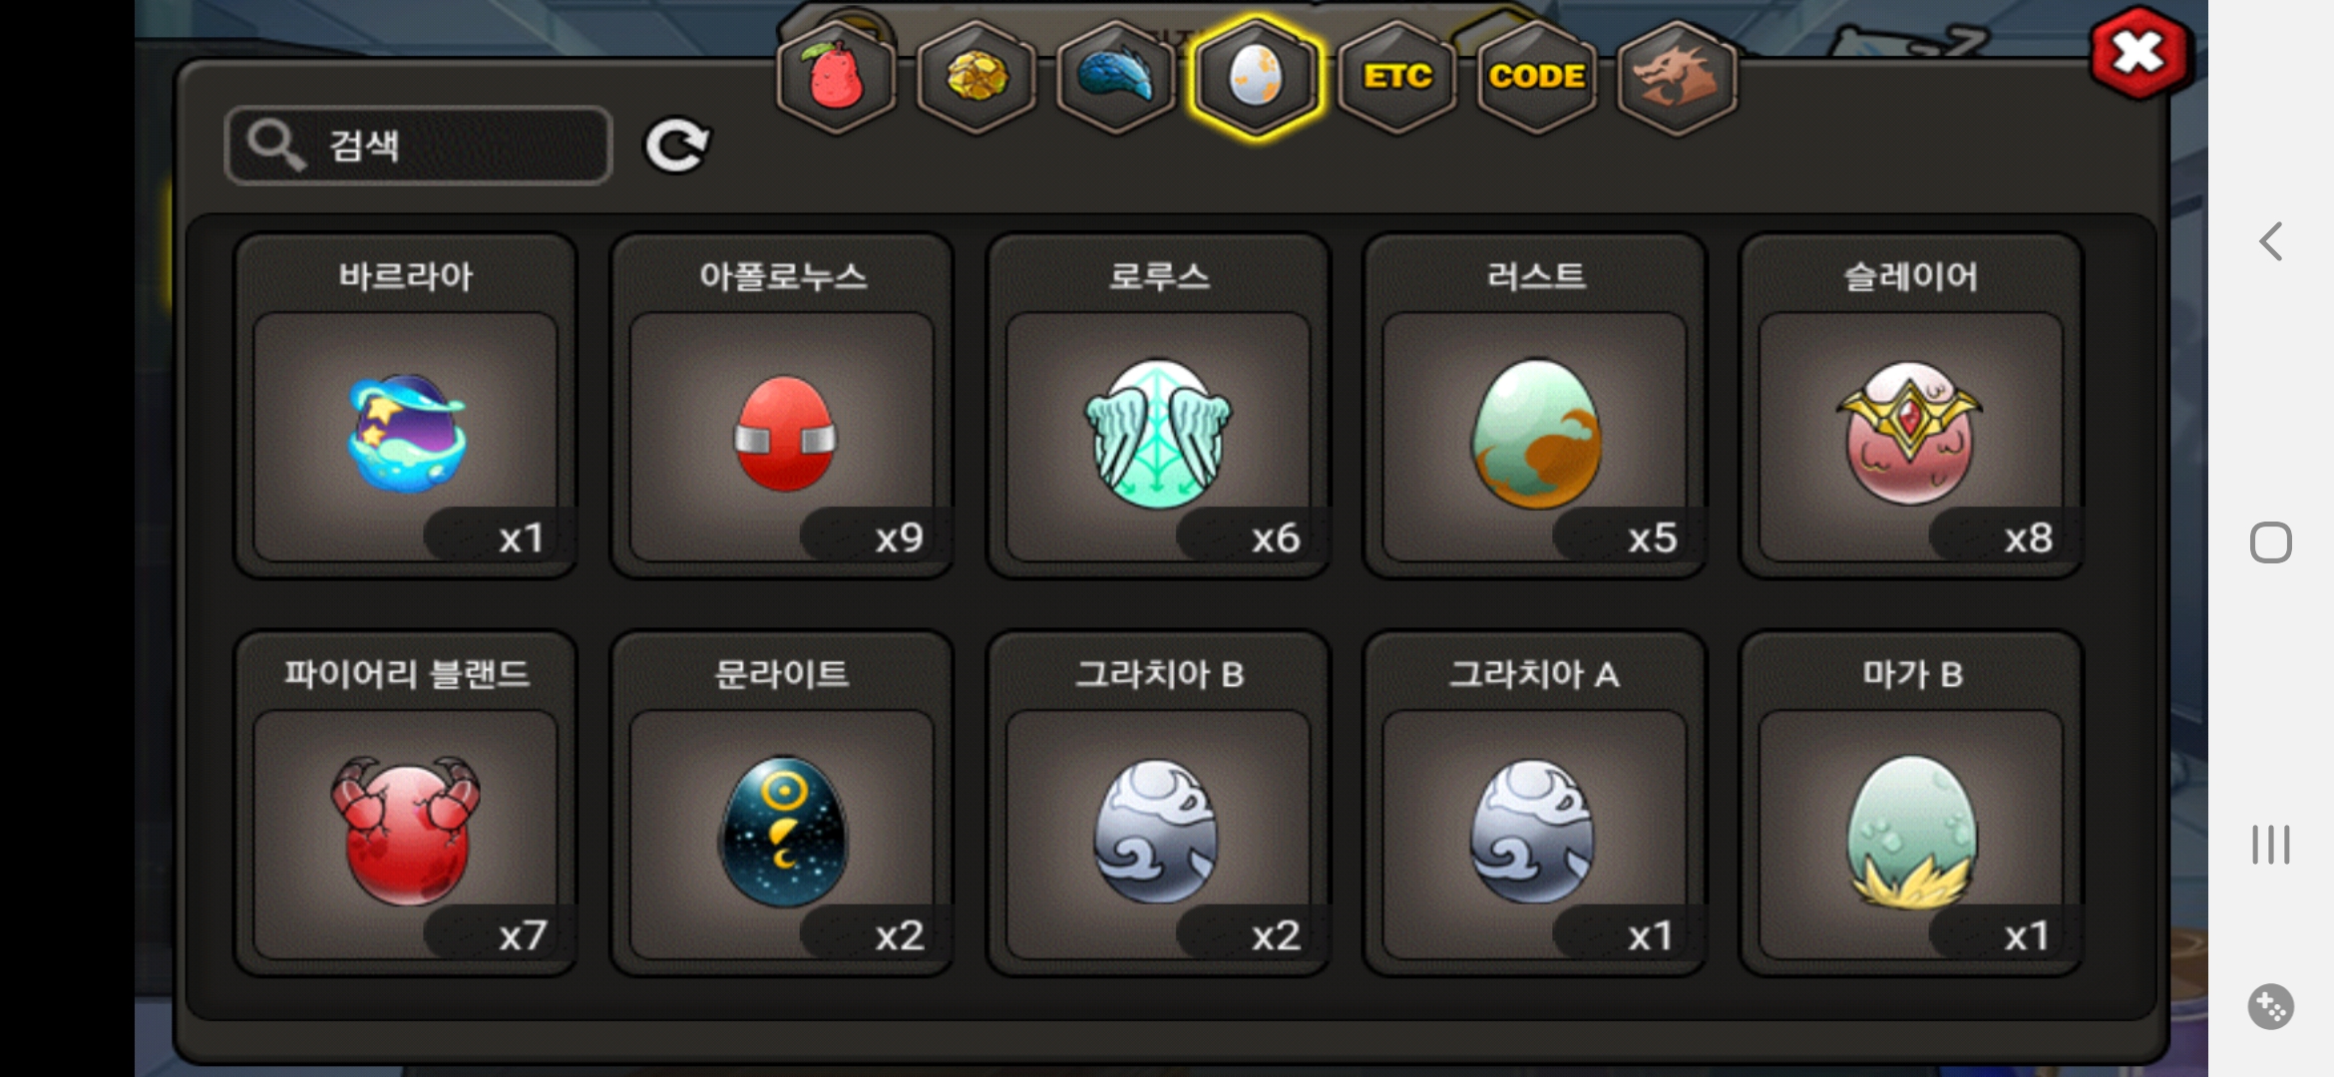Click the refresh arrow next to search
Viewport: 2334px width, 1077px height.
click(677, 147)
